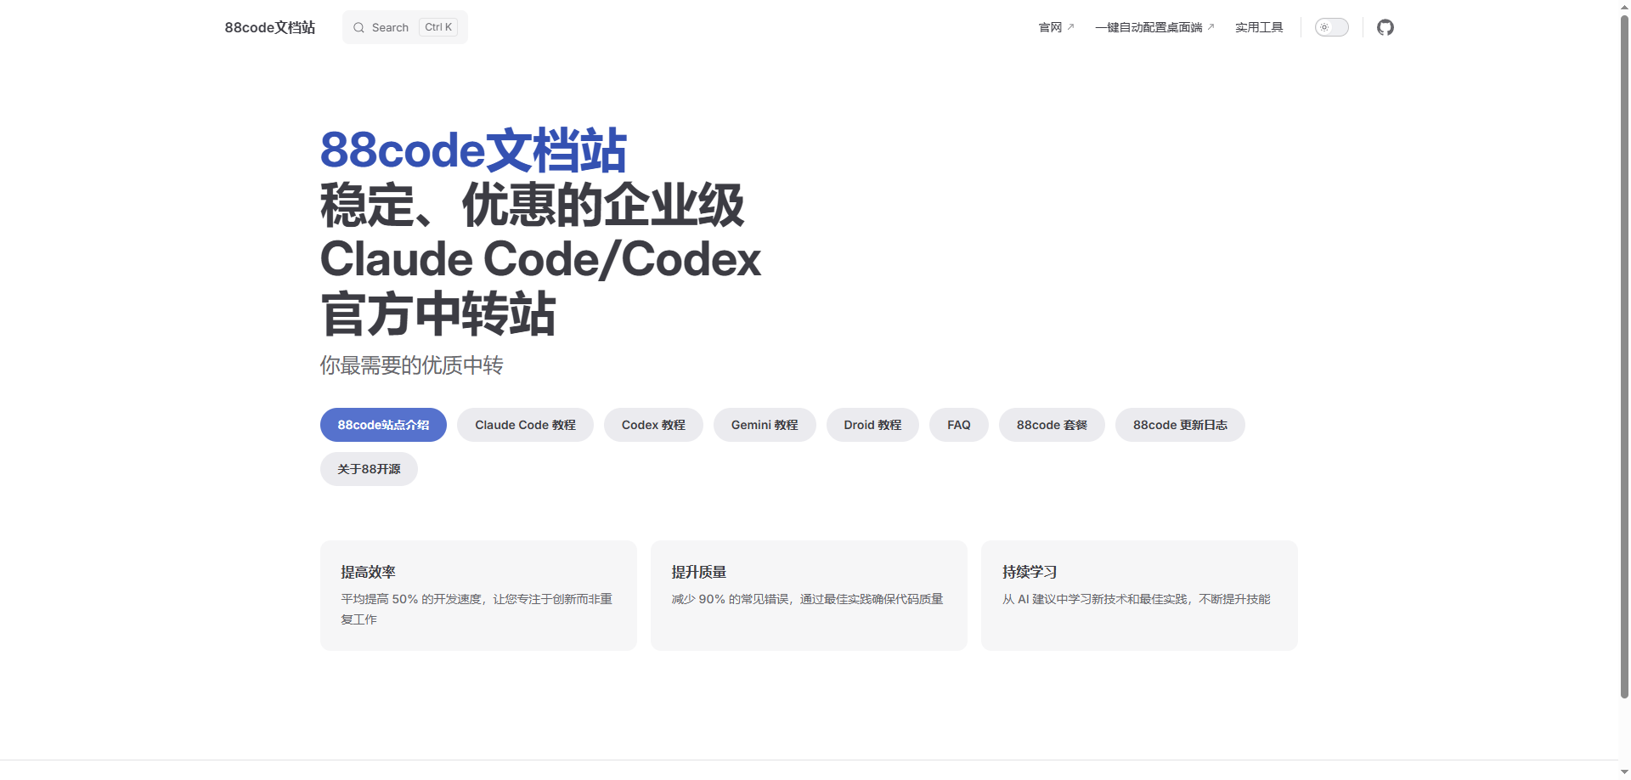Viewport: 1631px width, 780px height.
Task: Click the 88code文档站 site title
Action: pyautogui.click(x=269, y=26)
